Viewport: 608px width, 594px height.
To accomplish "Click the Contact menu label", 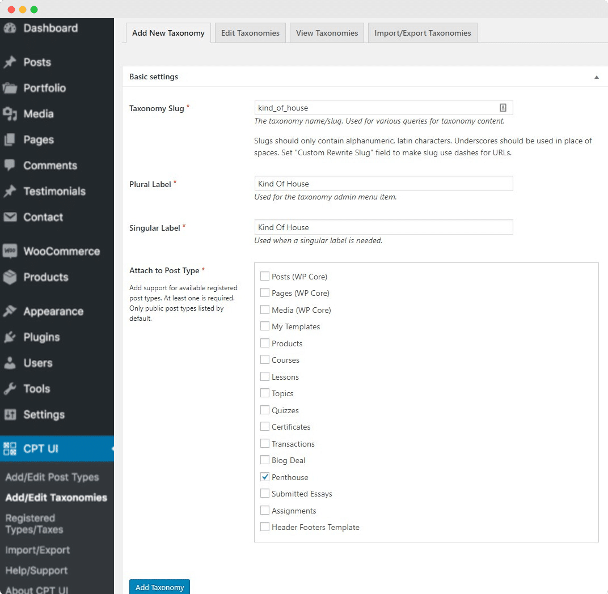I will [43, 217].
